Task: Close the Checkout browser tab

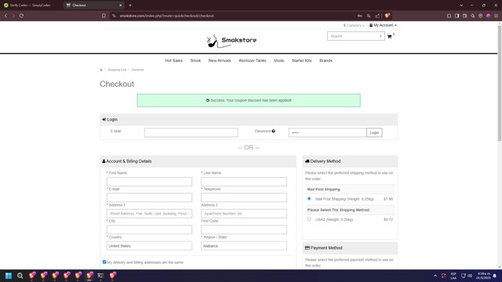Action: [120, 5]
